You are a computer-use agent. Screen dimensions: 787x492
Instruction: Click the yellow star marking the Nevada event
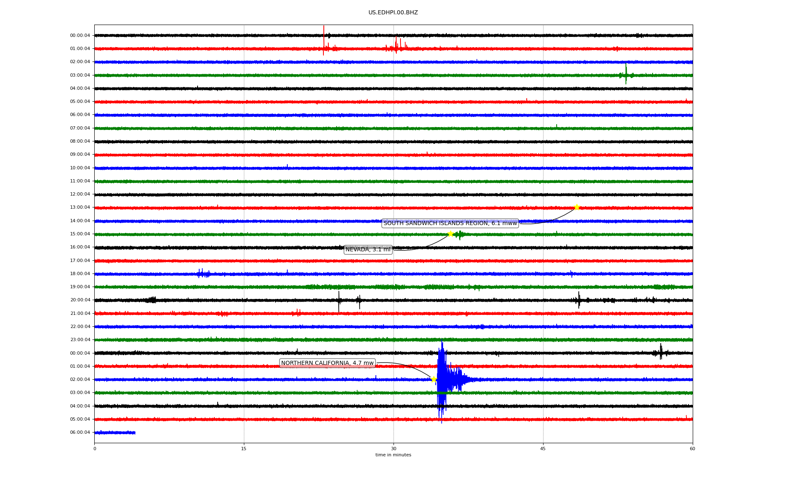click(450, 234)
